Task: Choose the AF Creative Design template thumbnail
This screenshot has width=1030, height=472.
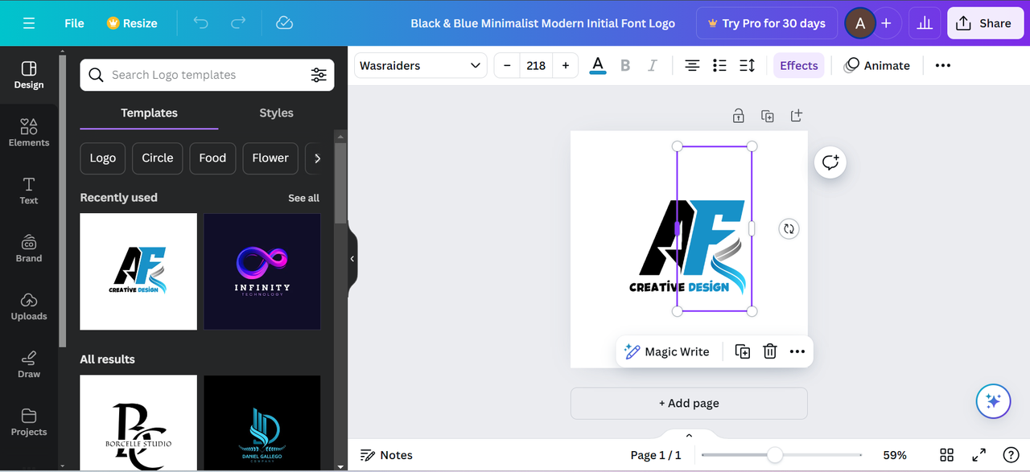Action: 138,272
